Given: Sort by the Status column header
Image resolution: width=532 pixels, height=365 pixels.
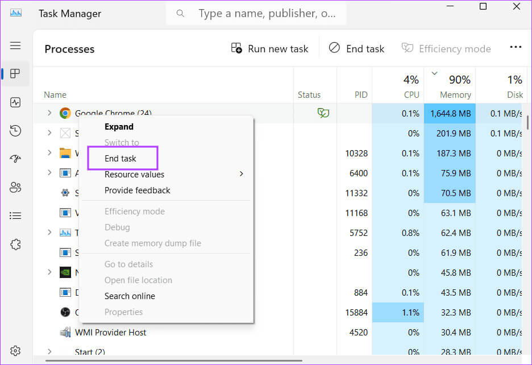Looking at the screenshot, I should tap(309, 95).
